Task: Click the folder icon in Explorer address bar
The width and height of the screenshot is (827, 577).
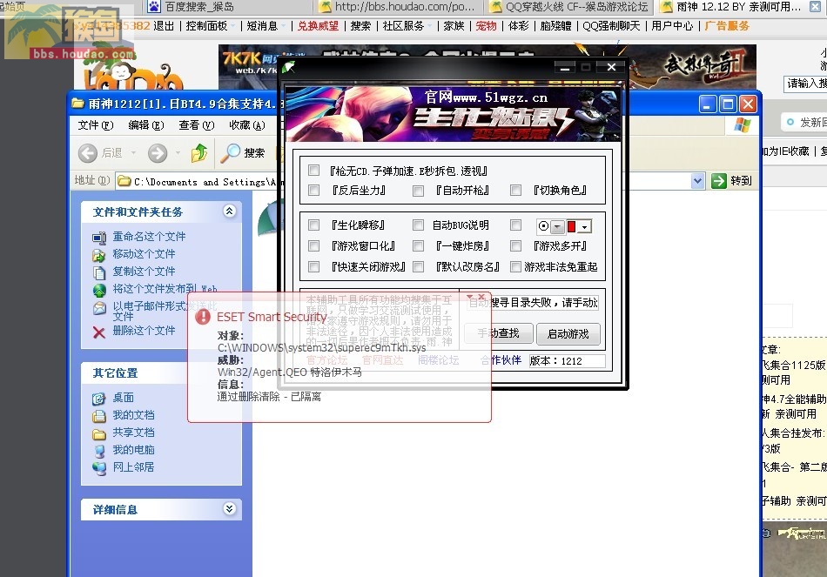Action: pyautogui.click(x=124, y=181)
